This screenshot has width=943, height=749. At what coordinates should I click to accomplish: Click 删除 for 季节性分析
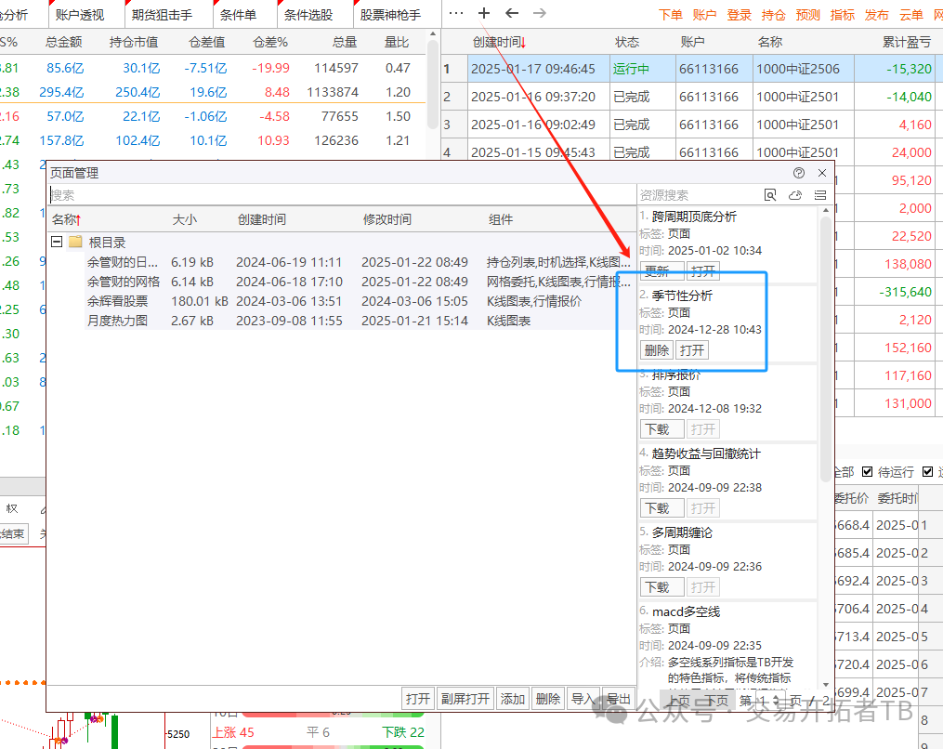click(657, 350)
